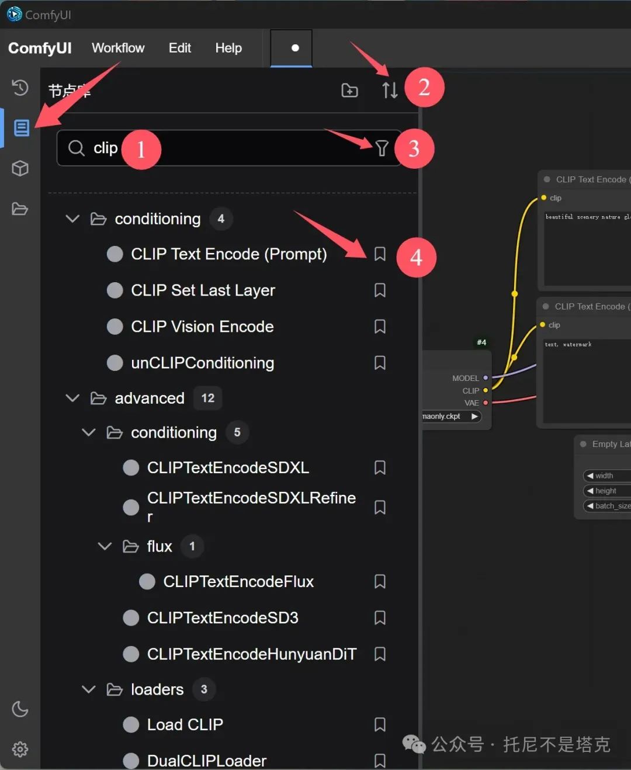Bookmark CLIPTextEncodeSDXL node

[x=380, y=467]
